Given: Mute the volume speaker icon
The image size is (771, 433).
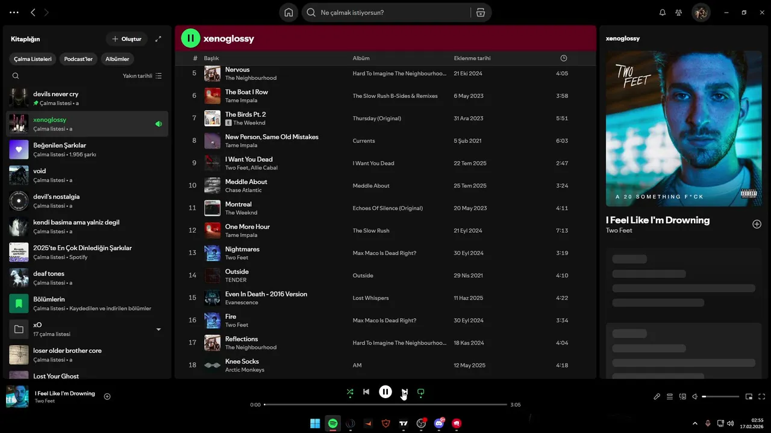Looking at the screenshot, I should (x=695, y=397).
